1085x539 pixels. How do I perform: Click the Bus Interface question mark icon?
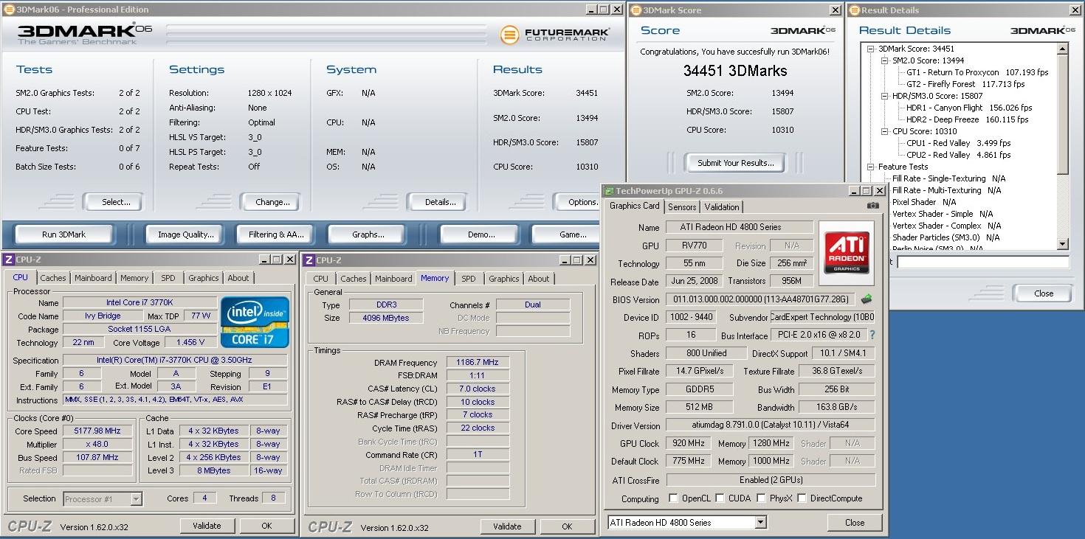point(872,335)
